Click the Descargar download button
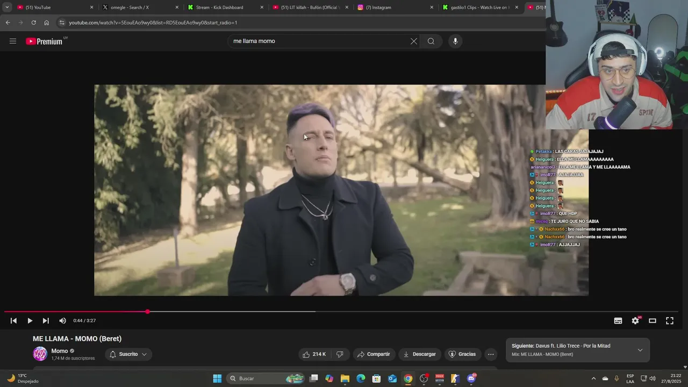The width and height of the screenshot is (688, 387). pos(419,354)
